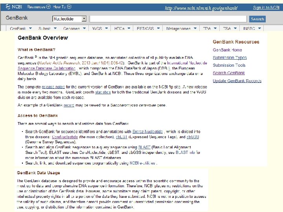Open the Metagenomes navigation menu

pyautogui.click(x=181, y=29)
